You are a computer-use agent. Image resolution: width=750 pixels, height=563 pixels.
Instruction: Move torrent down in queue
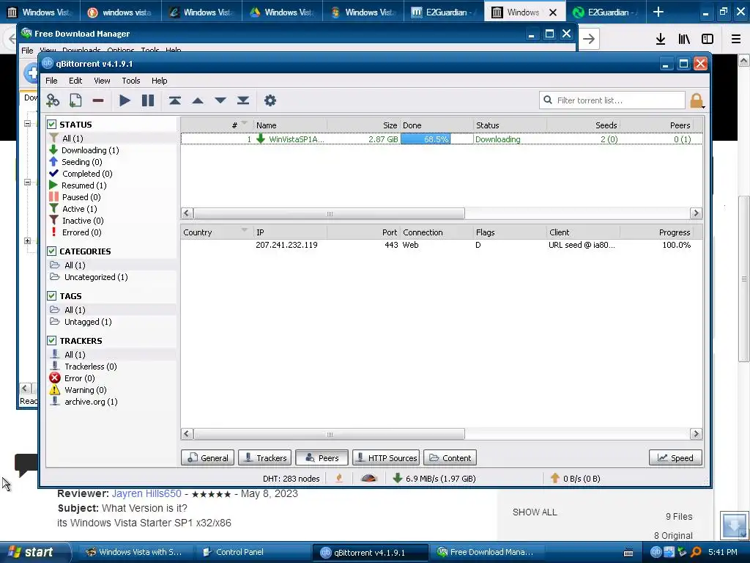click(x=220, y=100)
